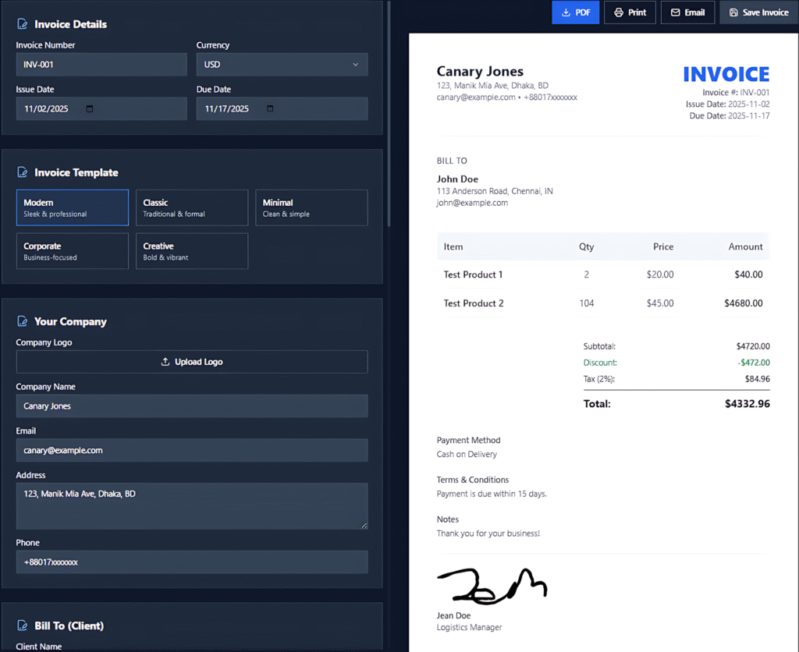Select the Minimal template

tap(311, 207)
